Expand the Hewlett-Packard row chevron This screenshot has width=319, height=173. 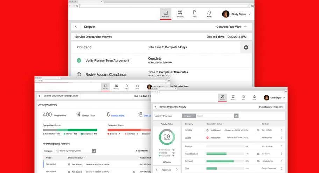pyautogui.click(x=282, y=154)
